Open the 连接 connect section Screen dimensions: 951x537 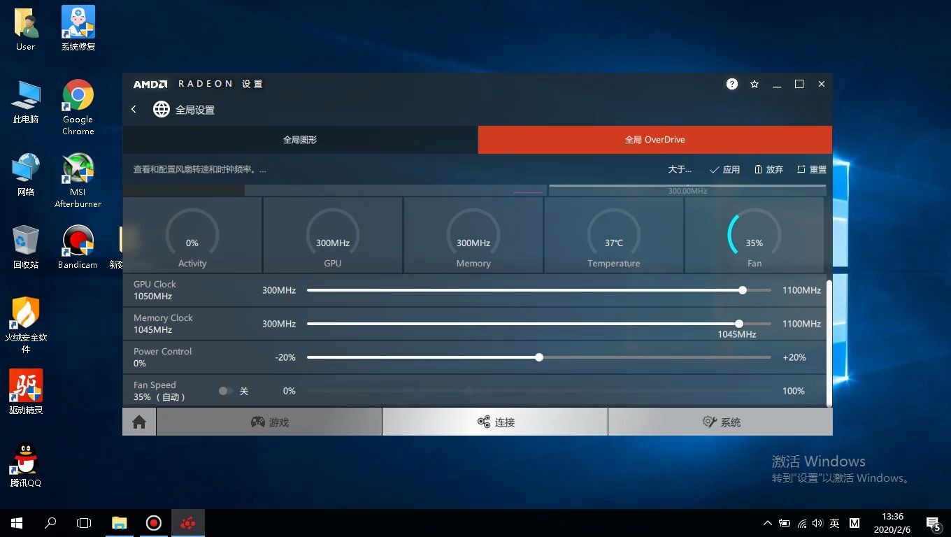click(x=495, y=422)
